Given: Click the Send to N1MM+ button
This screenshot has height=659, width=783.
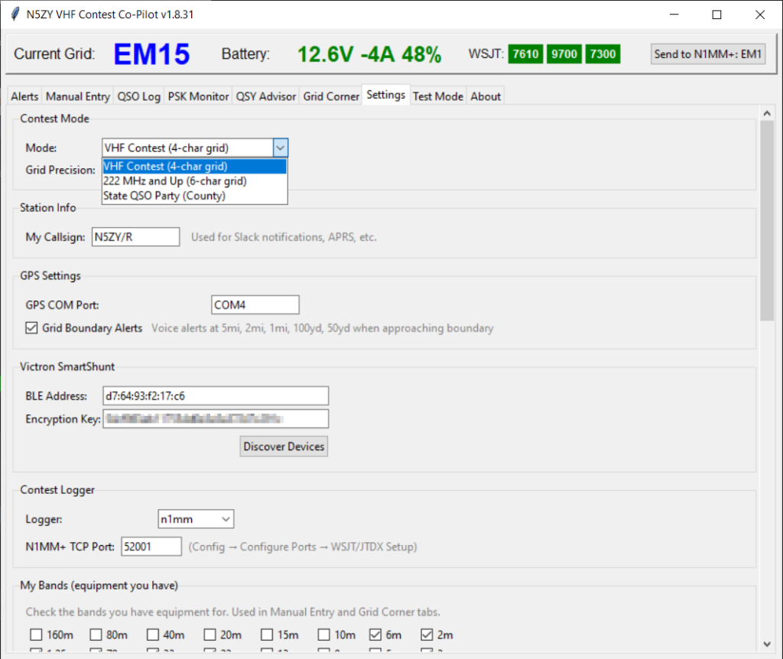Looking at the screenshot, I should 708,54.
